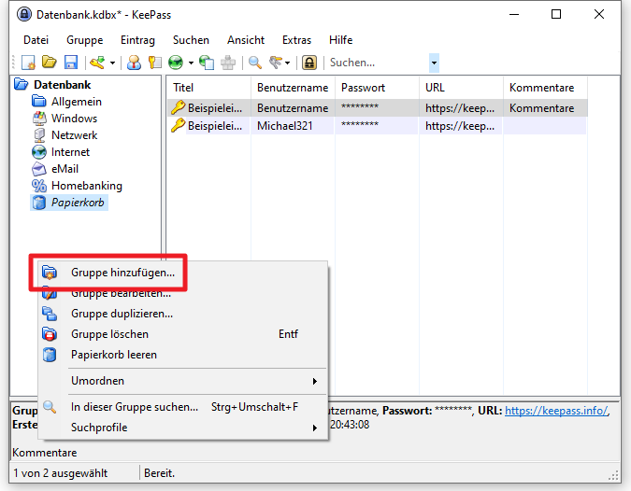Click the perform auto-type icon
Screen dimensions: 631x491
(x=228, y=63)
